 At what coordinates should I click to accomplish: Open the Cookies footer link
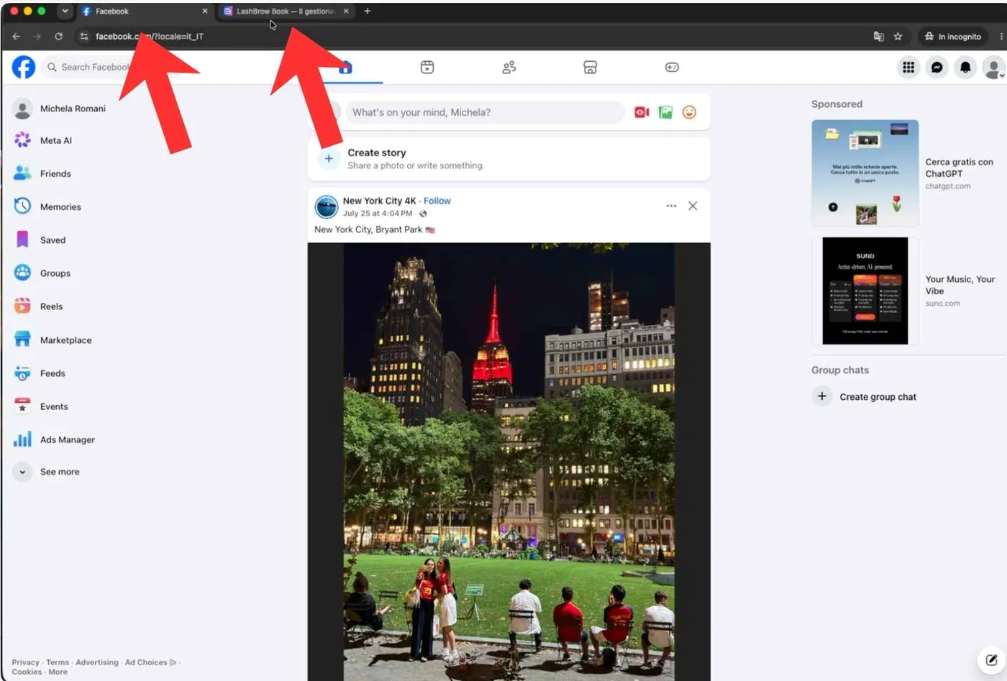coord(27,672)
